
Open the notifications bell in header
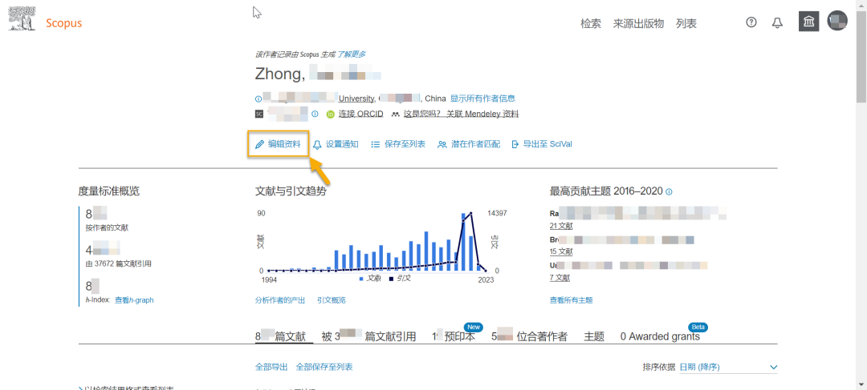click(x=777, y=22)
